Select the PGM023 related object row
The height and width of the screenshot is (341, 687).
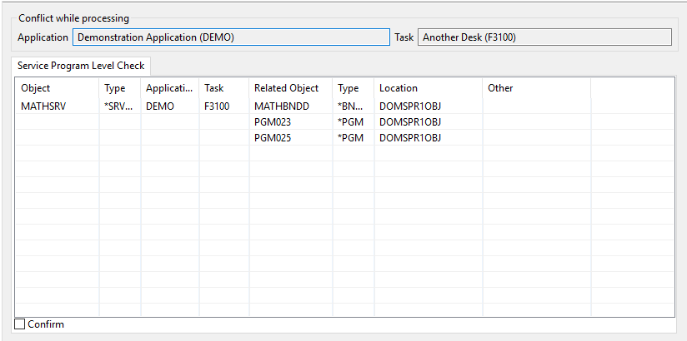point(345,121)
